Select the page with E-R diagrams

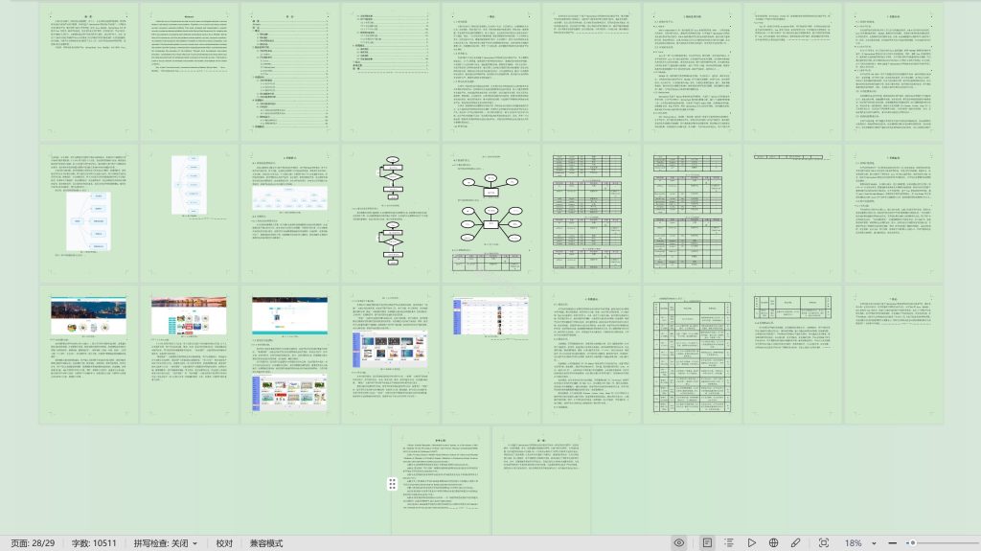coord(491,213)
